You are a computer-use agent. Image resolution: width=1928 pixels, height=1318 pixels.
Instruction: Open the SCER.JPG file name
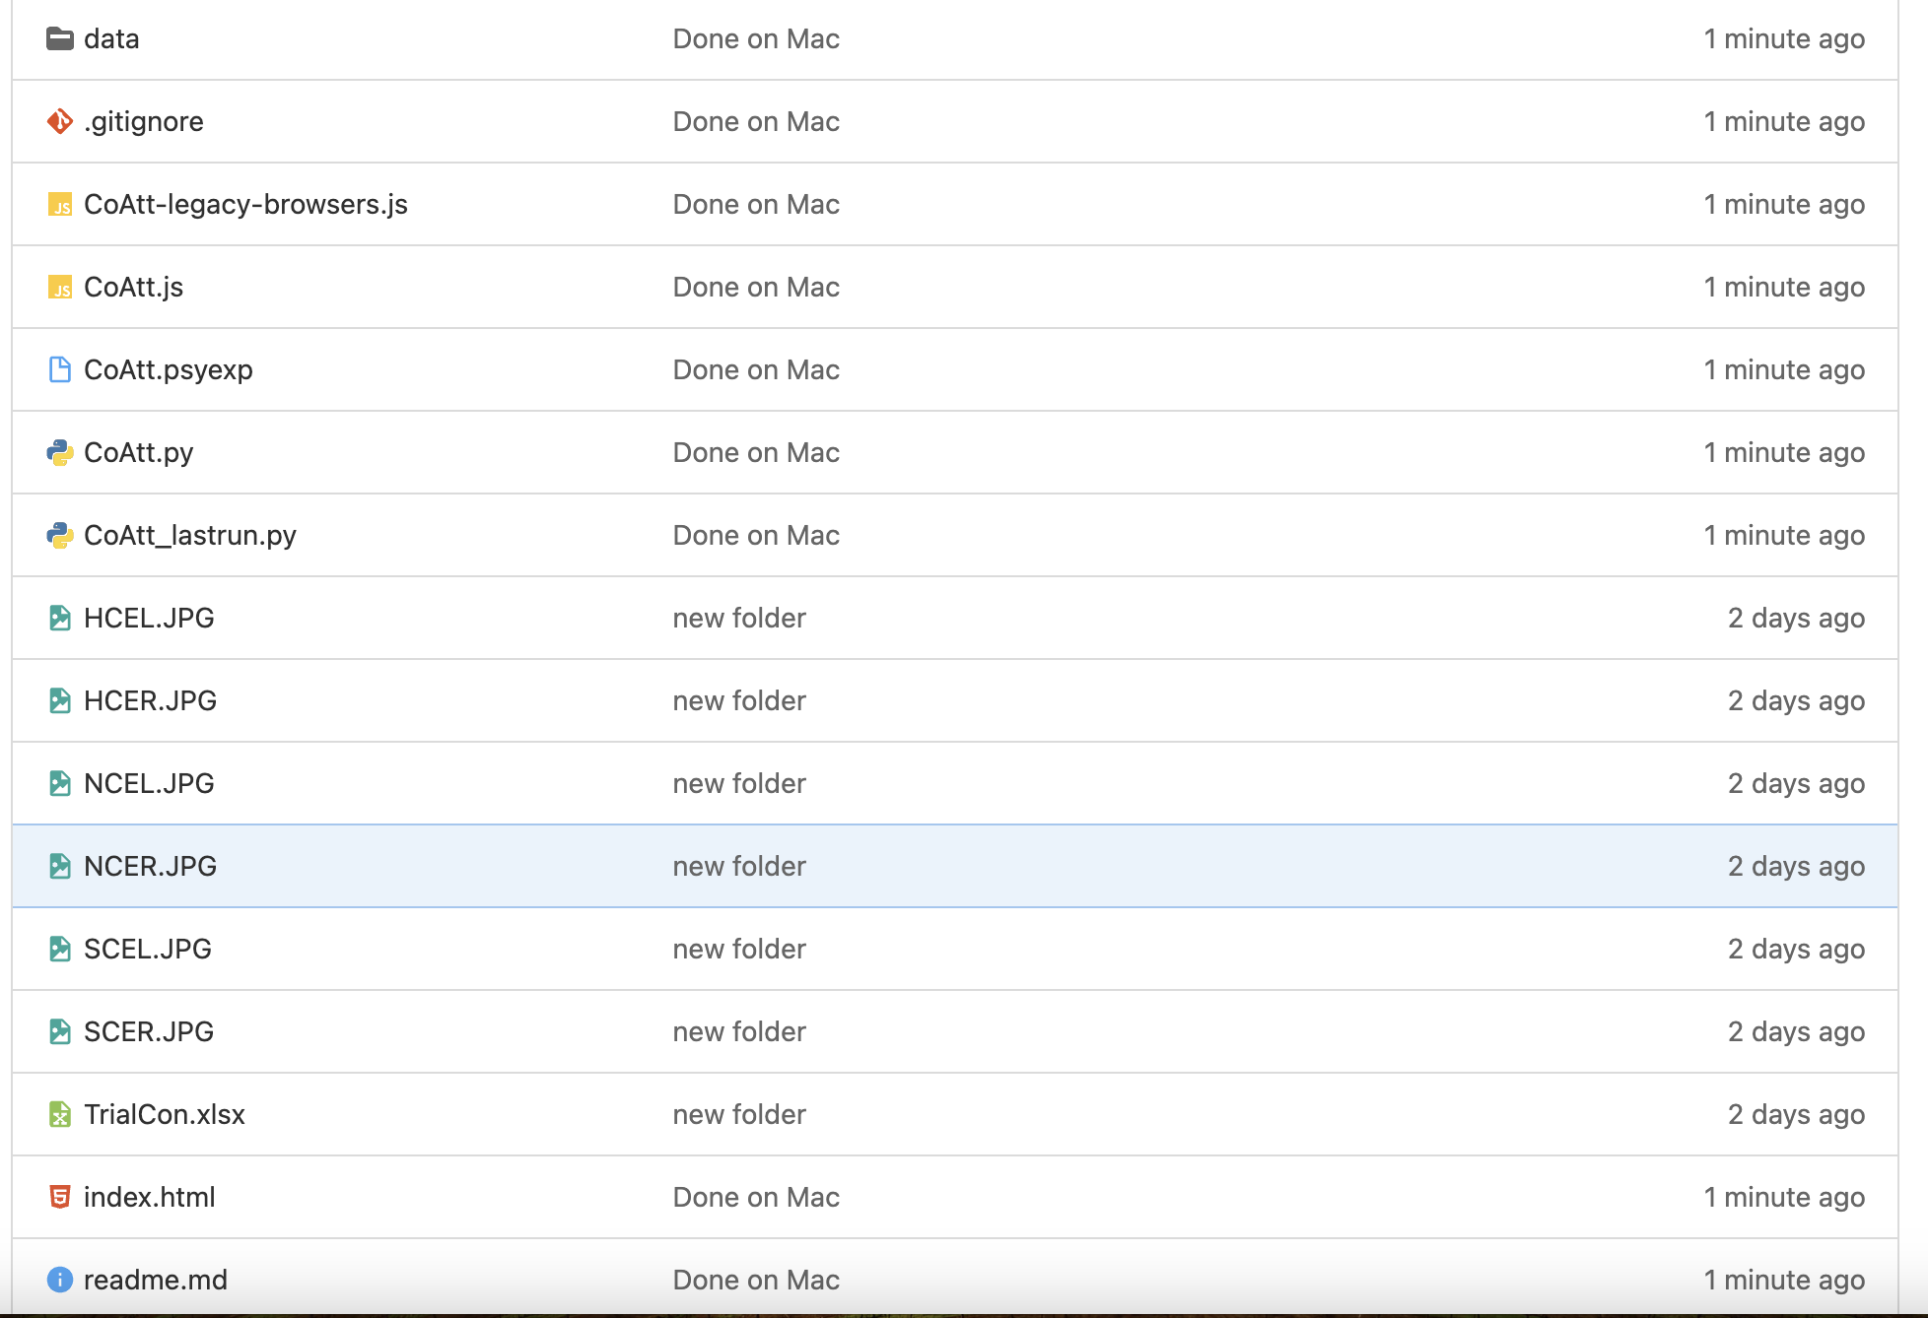(x=149, y=1031)
